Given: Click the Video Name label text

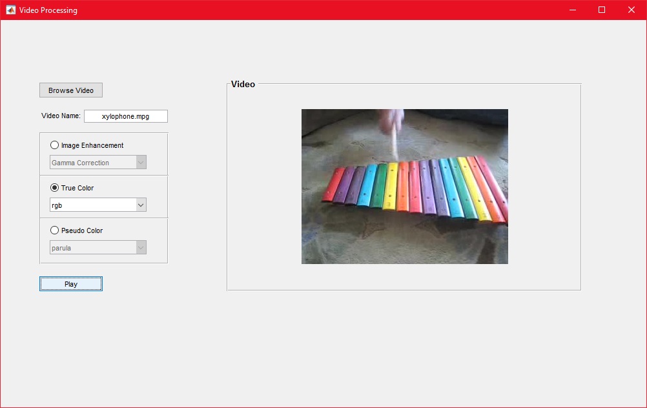Looking at the screenshot, I should [61, 116].
